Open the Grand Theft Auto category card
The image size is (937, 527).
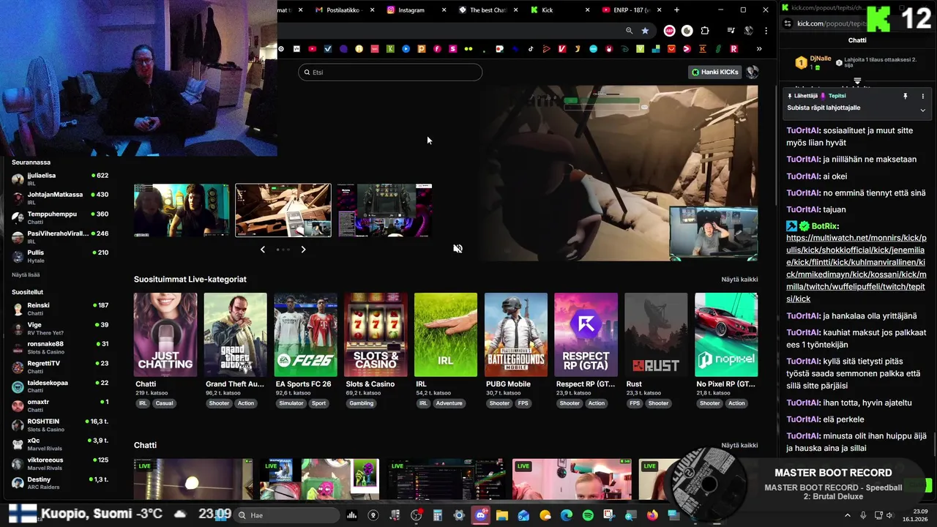235,334
